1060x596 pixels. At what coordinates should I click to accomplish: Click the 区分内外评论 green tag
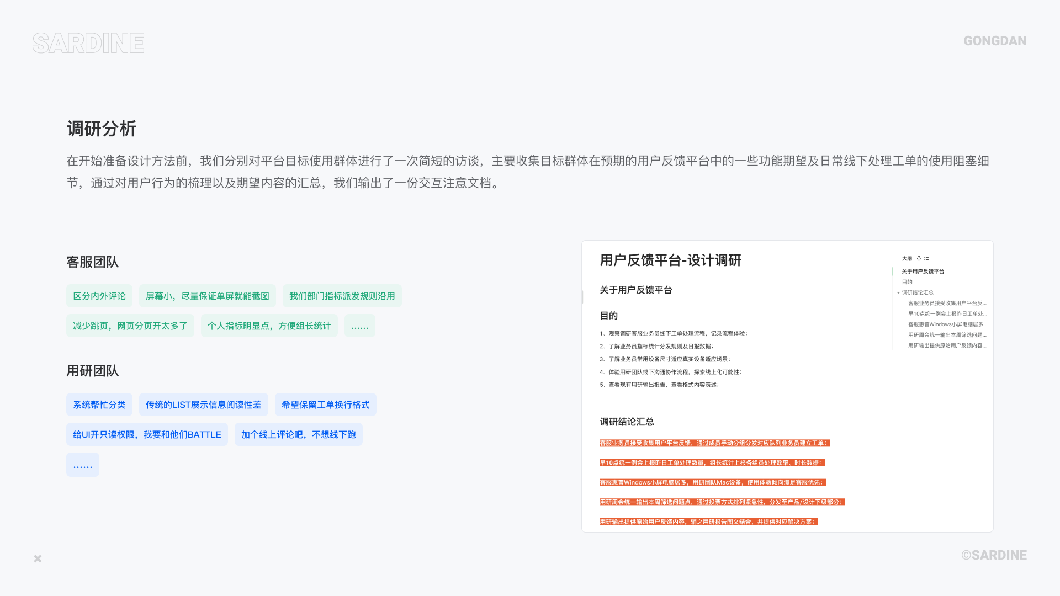(x=99, y=296)
